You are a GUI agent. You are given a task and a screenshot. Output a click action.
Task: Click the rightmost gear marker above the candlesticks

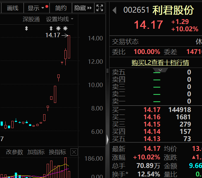[66, 28]
